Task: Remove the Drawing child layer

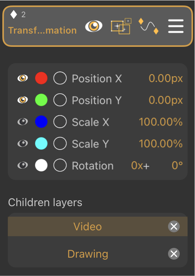Action: tap(174, 254)
